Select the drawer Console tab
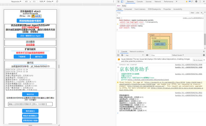This screenshot has width=206, height=126. pos(124,52)
